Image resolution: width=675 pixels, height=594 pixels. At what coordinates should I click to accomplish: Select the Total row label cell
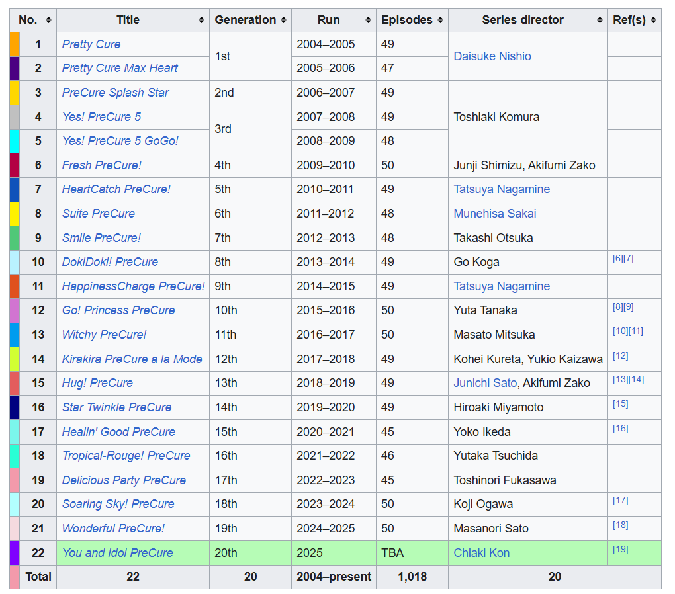(x=38, y=577)
